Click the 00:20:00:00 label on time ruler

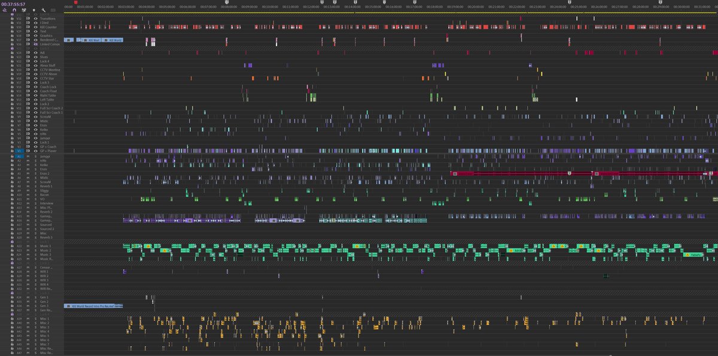point(476,7)
